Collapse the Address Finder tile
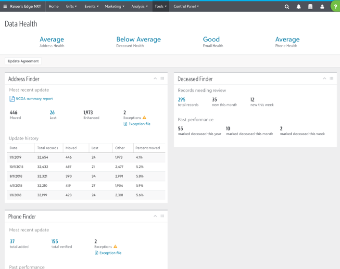 (155, 78)
